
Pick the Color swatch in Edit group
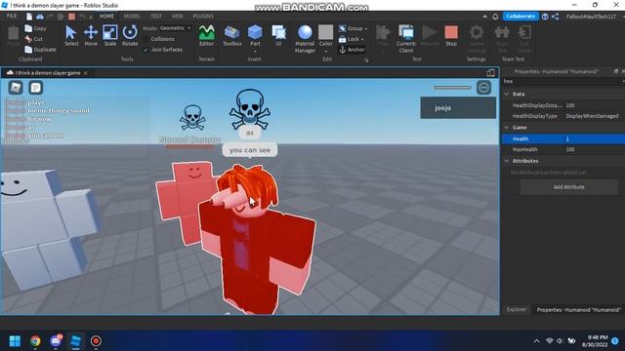pyautogui.click(x=325, y=32)
